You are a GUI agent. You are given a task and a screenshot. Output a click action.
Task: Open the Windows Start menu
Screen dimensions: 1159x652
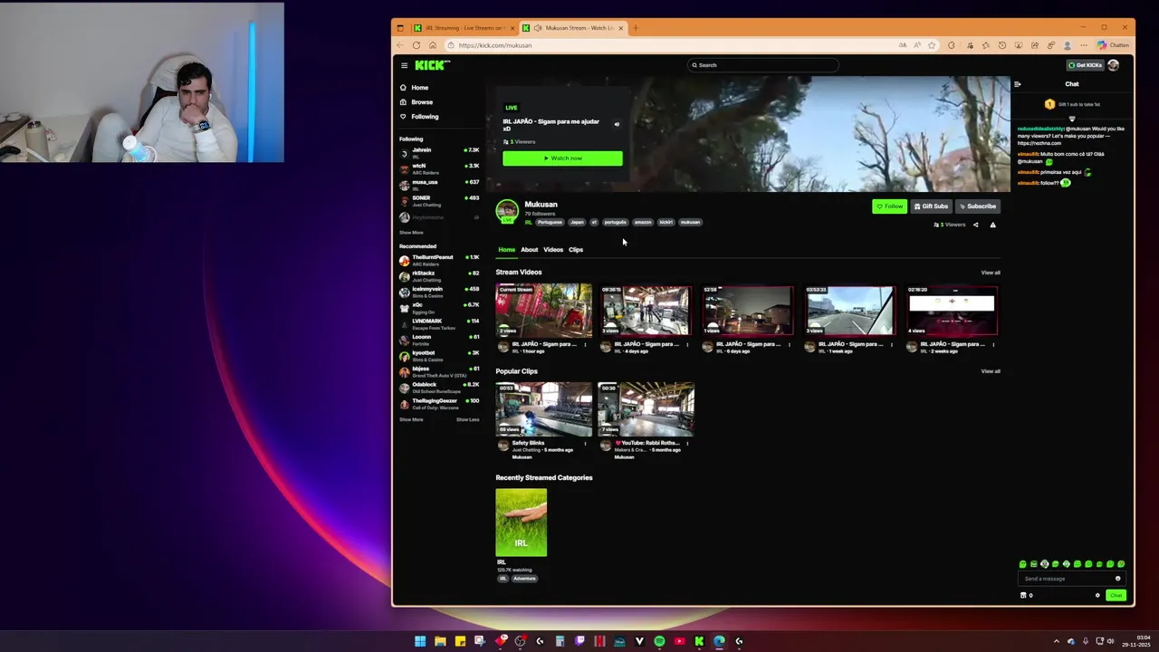[x=420, y=642]
